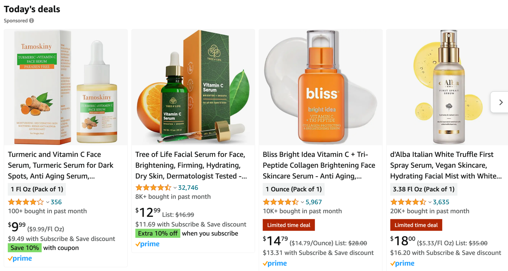Click the Sponsored info icon
This screenshot has width=508, height=271.
[31, 21]
